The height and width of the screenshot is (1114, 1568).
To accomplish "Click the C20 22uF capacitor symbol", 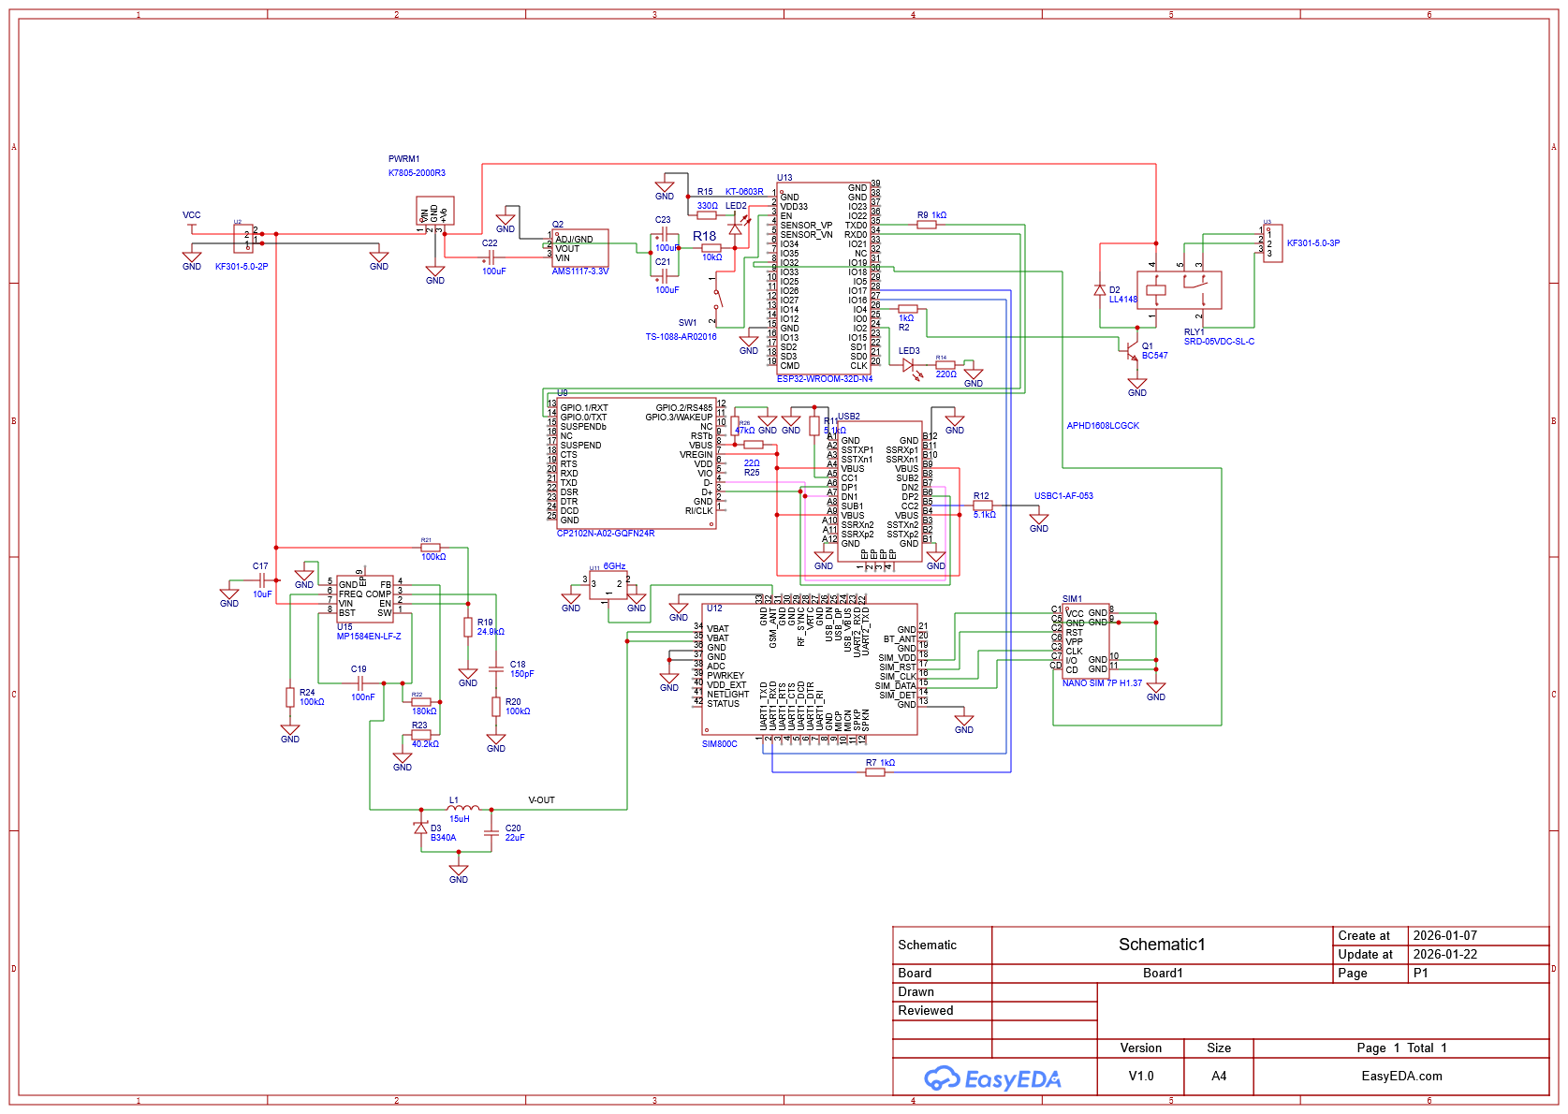I will coord(491,831).
